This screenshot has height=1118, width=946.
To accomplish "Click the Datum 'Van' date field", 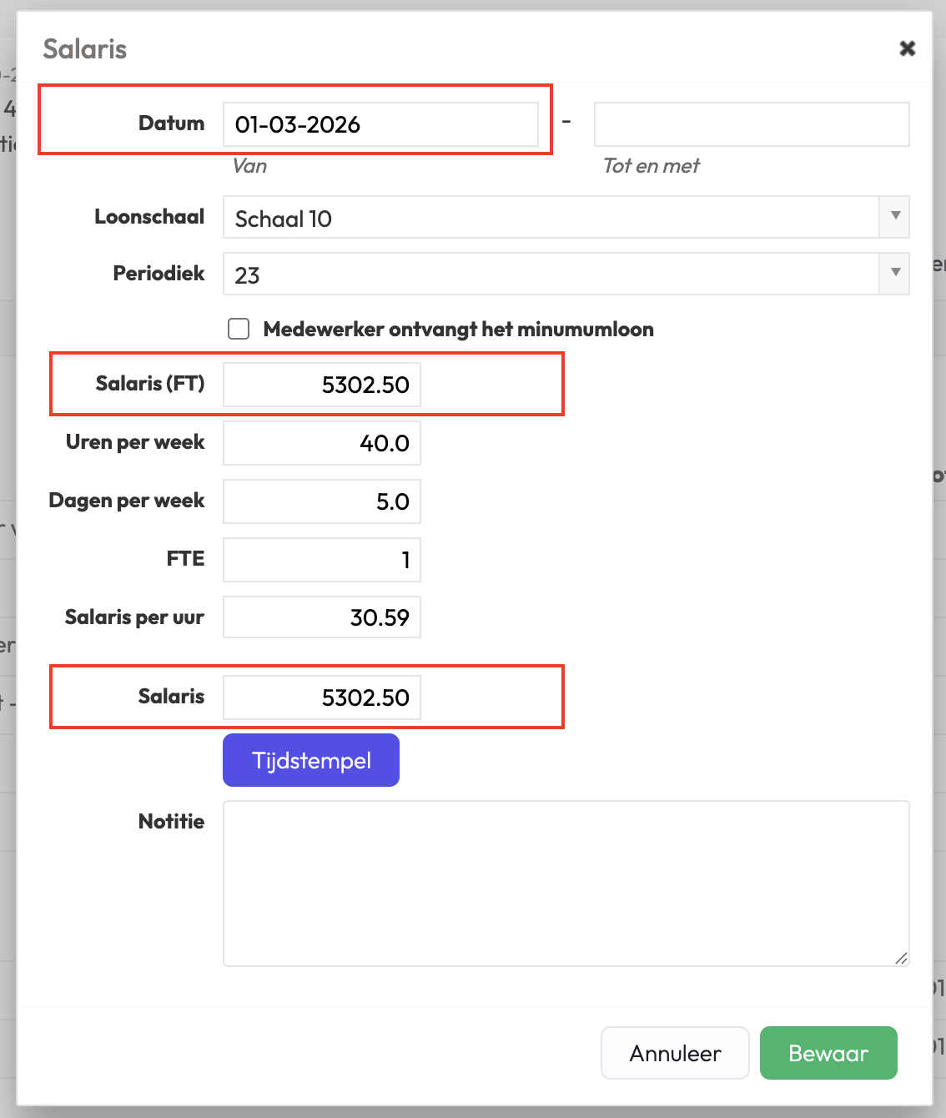I will (380, 124).
